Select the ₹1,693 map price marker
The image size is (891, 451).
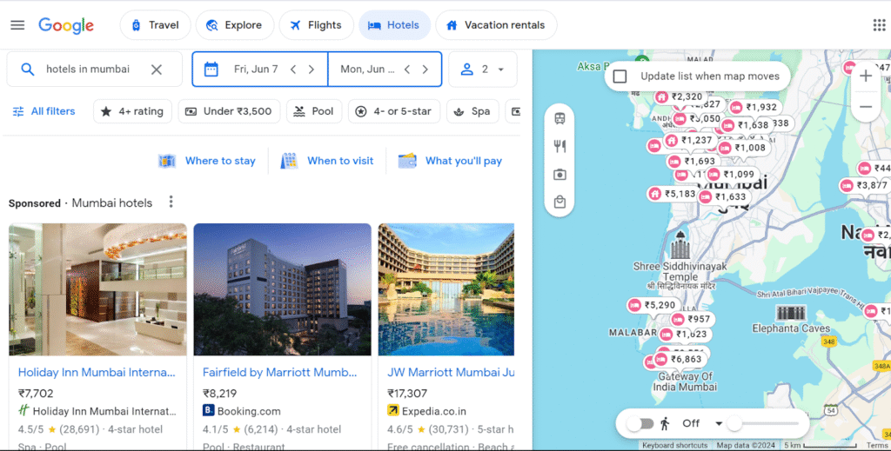click(x=692, y=162)
